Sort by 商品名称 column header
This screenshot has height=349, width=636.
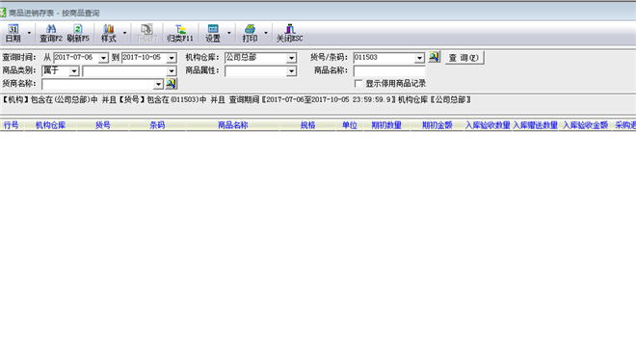coord(233,125)
